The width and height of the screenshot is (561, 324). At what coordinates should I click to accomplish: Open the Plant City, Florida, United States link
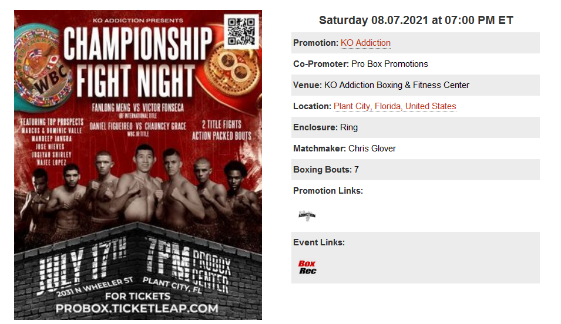pyautogui.click(x=395, y=106)
